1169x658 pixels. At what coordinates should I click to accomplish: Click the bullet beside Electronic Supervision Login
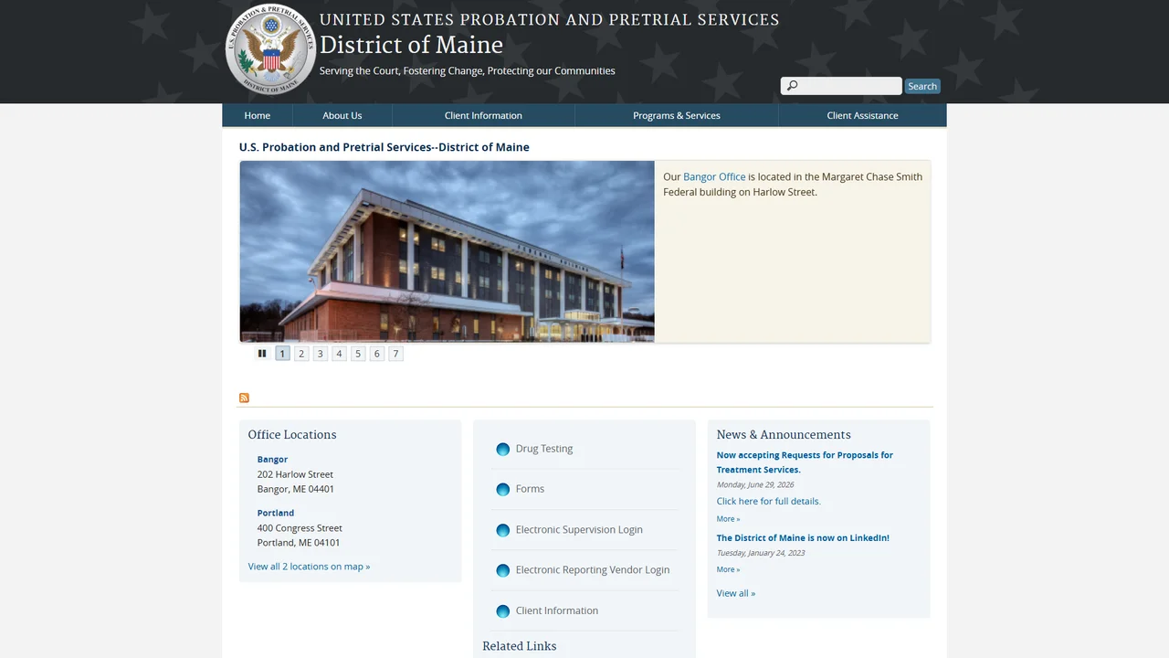click(502, 530)
